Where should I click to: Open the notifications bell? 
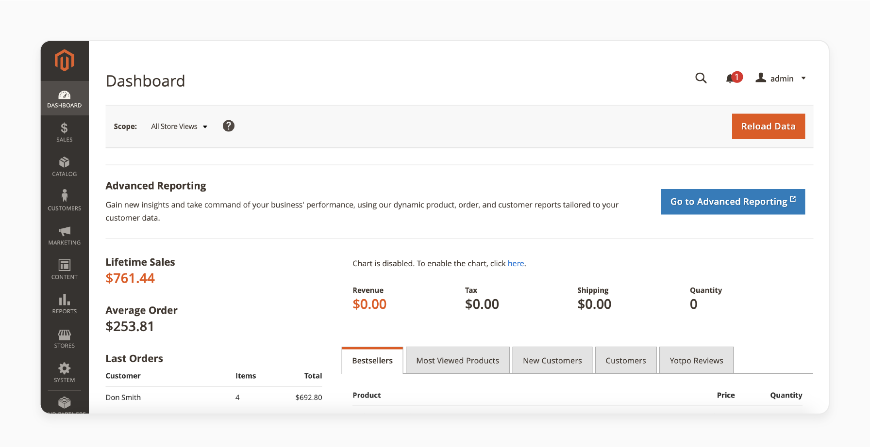tap(734, 78)
